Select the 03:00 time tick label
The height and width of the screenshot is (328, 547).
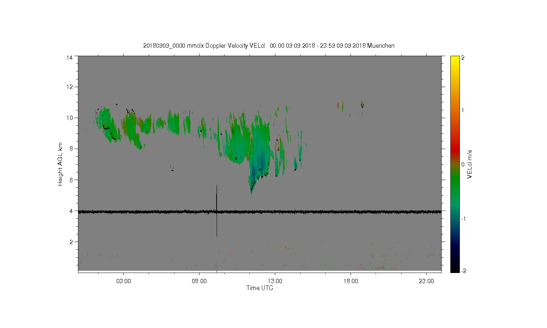[x=124, y=281]
